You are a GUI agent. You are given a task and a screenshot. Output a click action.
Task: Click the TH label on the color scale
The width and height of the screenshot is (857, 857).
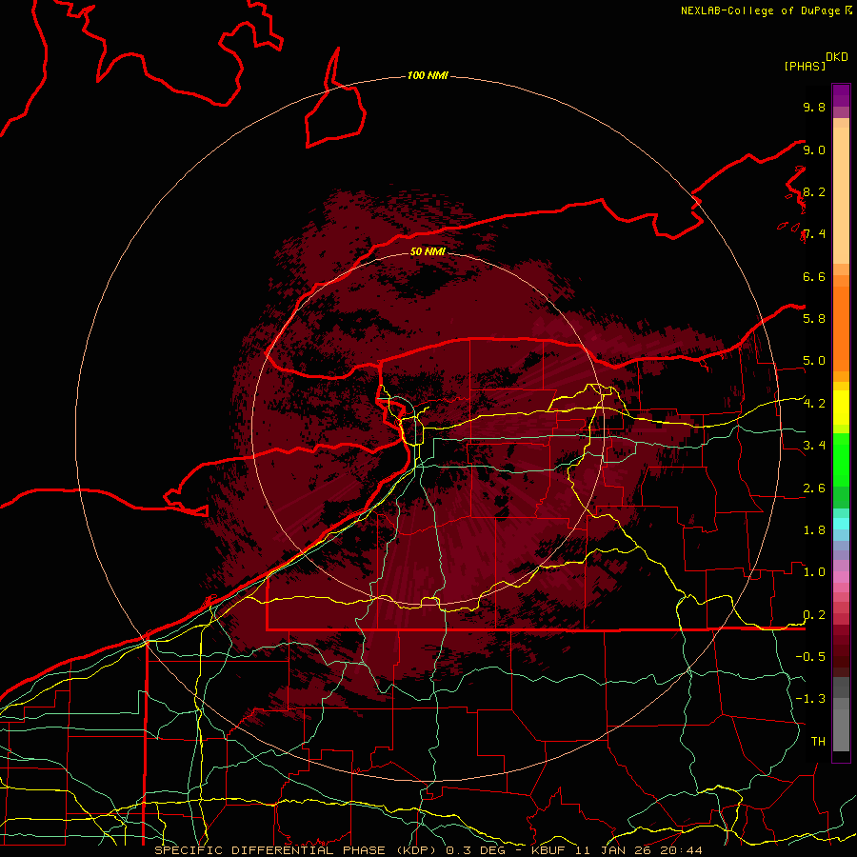tap(818, 741)
